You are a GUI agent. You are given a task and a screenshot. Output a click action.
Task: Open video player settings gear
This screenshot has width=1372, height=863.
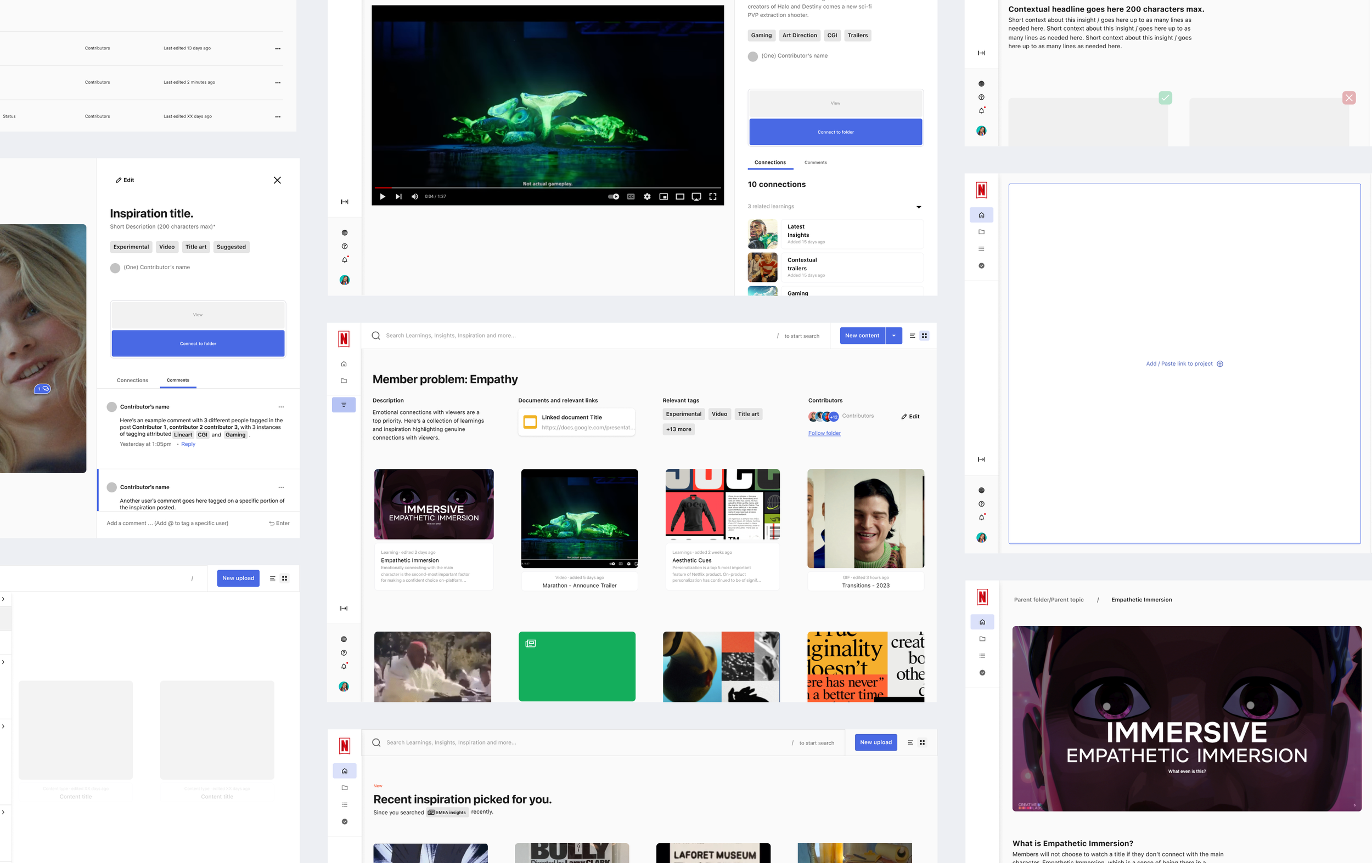tap(647, 196)
